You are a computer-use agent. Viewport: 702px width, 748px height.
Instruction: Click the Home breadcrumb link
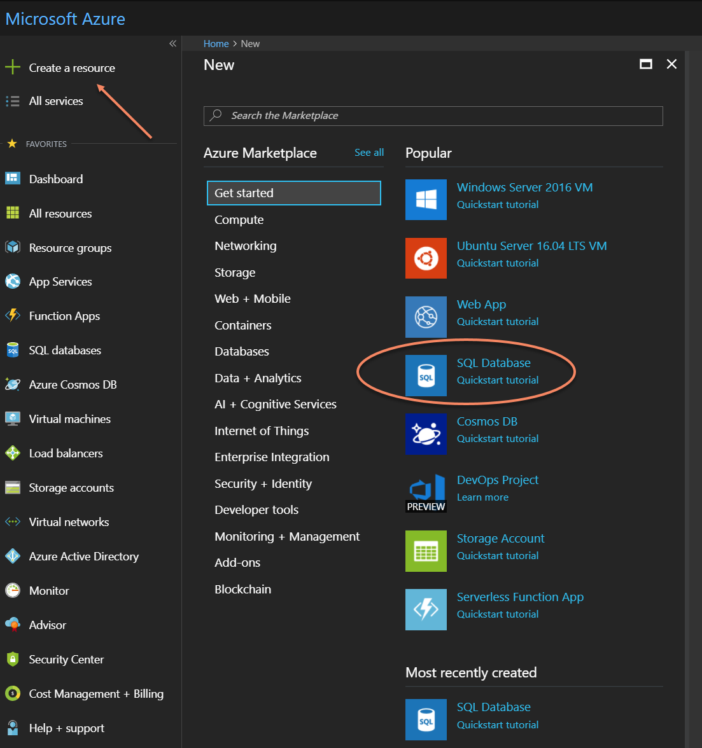pos(216,44)
